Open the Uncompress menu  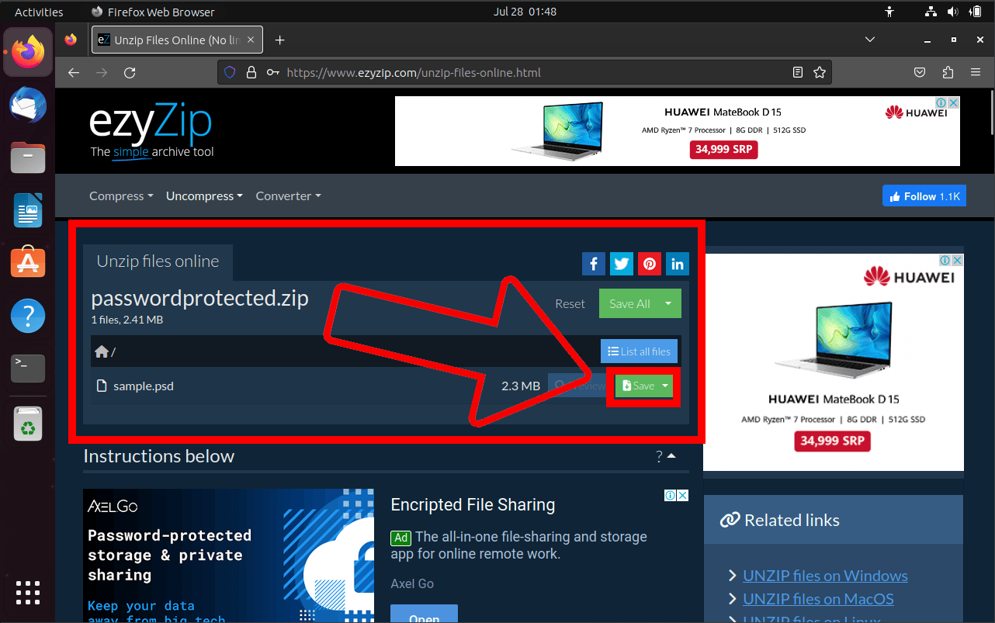point(204,196)
